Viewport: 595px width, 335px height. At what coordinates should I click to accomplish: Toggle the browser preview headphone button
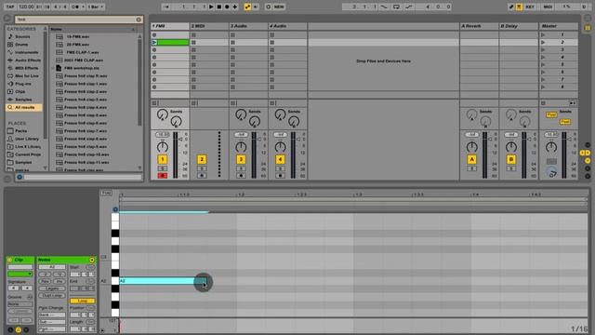pos(20,177)
